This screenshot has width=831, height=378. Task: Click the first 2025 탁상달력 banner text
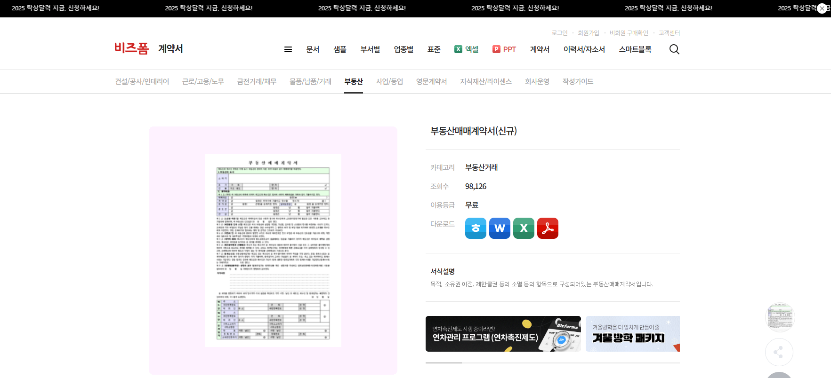56,8
